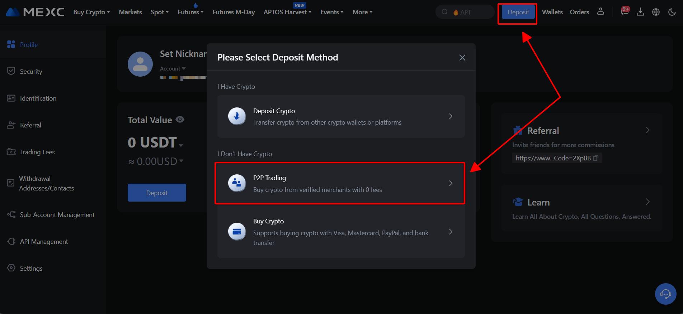This screenshot has width=683, height=314.
Task: Click the Identification card icon
Action: (11, 98)
